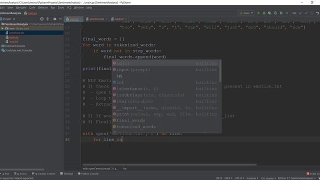This screenshot has width=320, height=180.
Task: Open the main run configuration dropdown
Action: 246,13
